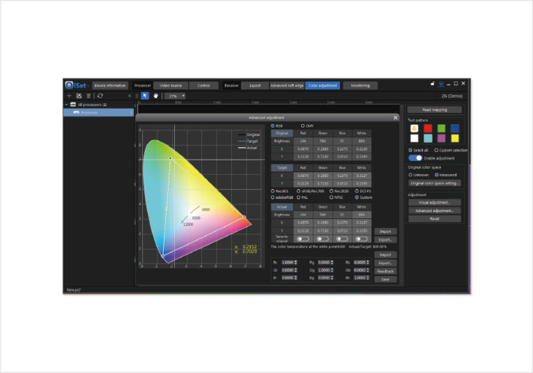Choose the Custom target color space

(357, 198)
